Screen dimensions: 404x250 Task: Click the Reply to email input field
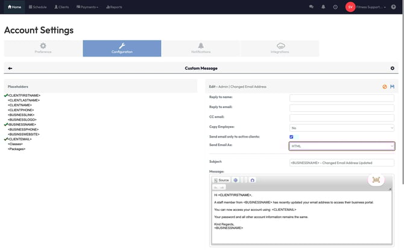342,107
